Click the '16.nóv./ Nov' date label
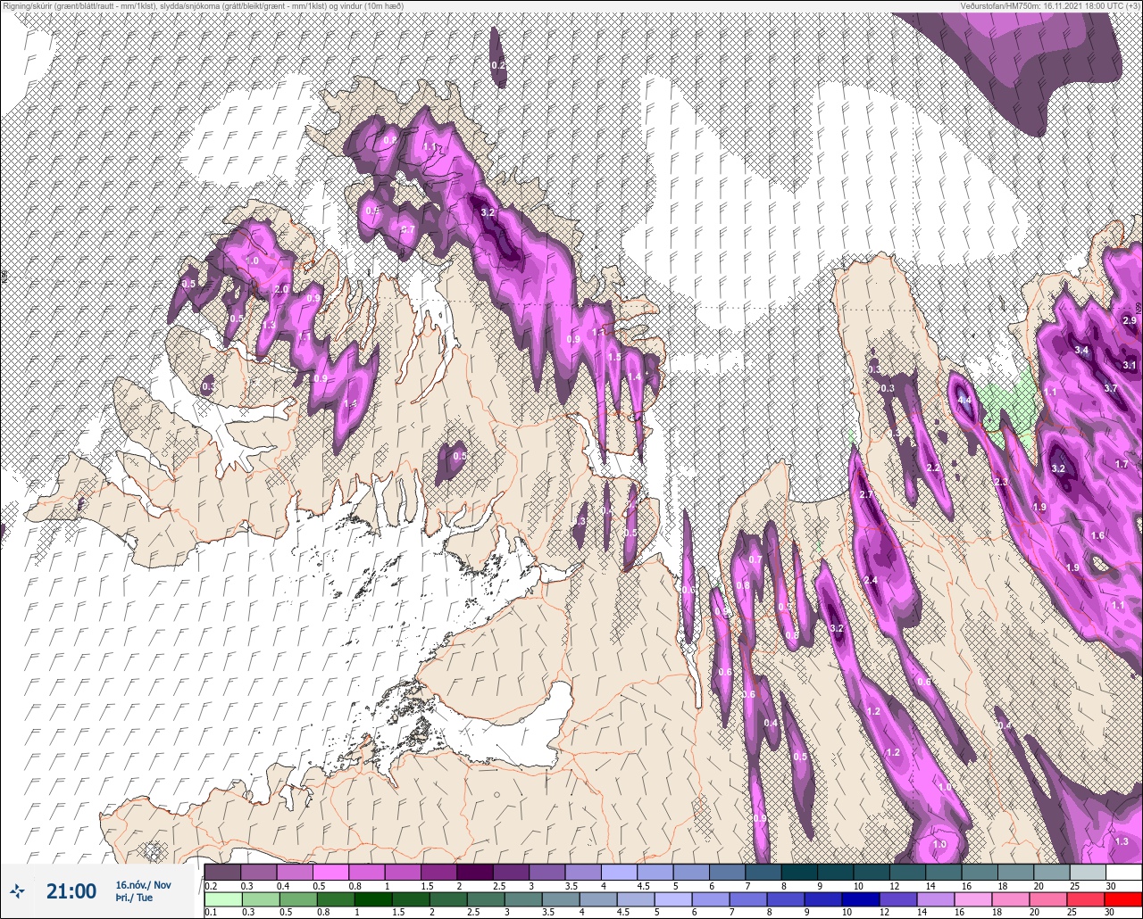The image size is (1143, 919). click(x=143, y=884)
